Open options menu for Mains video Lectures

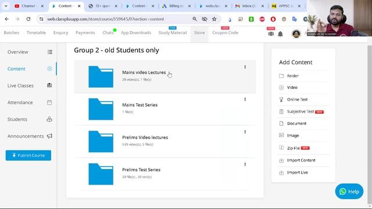[245, 67]
